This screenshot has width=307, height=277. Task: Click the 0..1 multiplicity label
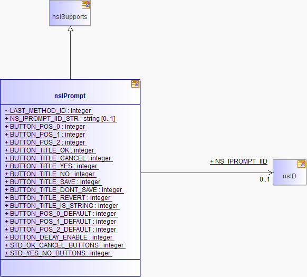point(264,179)
